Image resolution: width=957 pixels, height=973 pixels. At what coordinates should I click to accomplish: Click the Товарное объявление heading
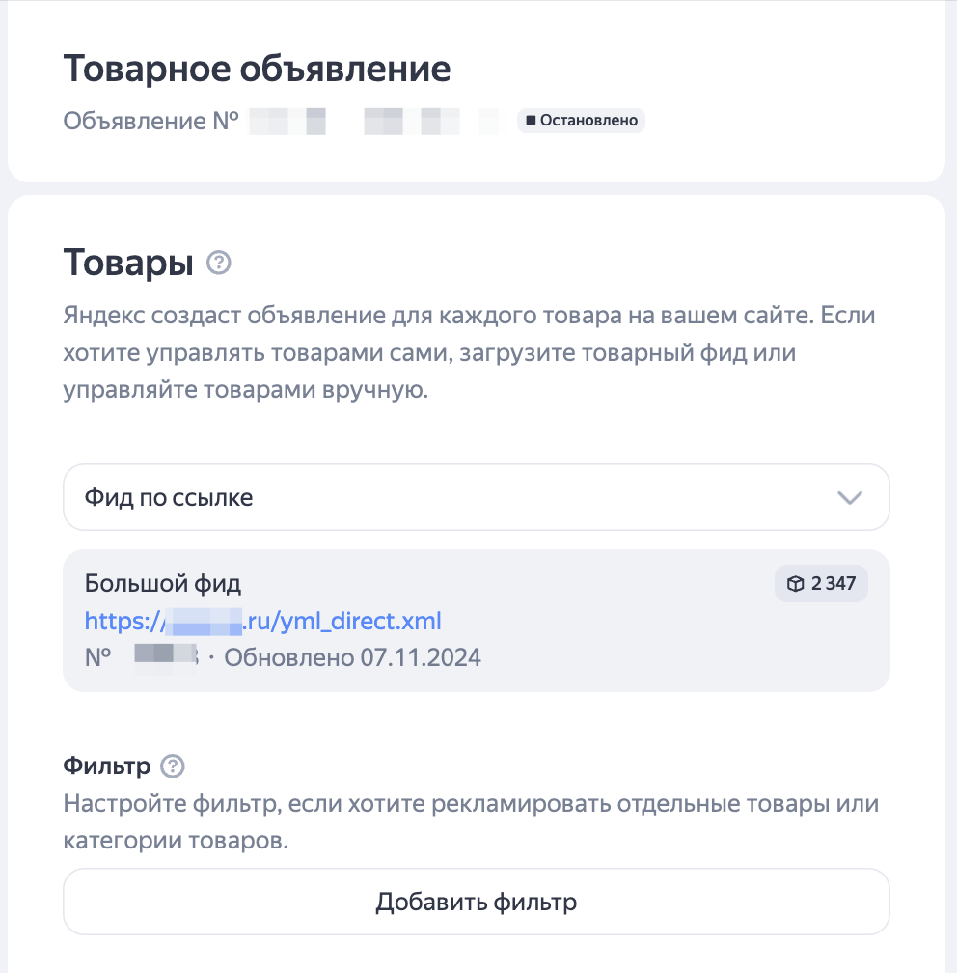coord(257,69)
